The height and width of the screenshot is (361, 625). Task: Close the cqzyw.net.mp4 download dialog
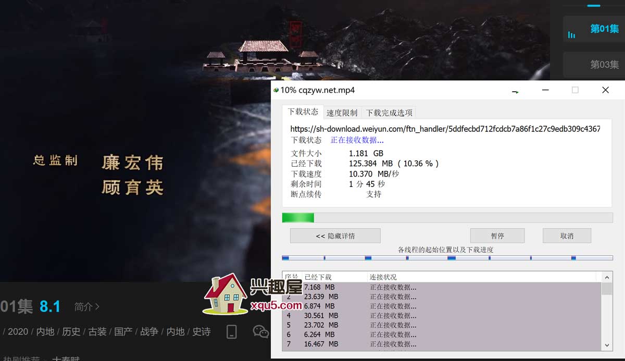tap(605, 90)
